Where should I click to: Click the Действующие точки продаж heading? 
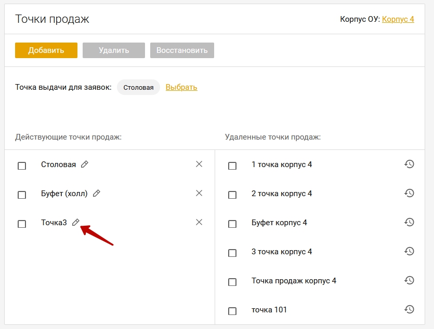pos(69,137)
